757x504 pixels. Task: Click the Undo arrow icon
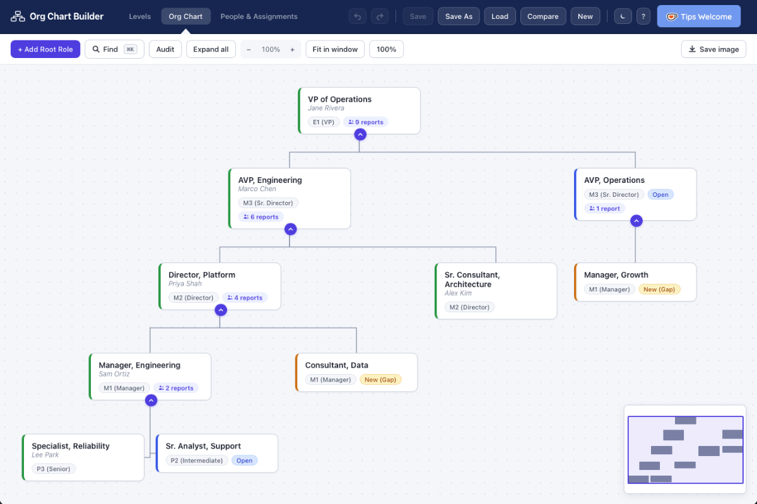pos(357,16)
